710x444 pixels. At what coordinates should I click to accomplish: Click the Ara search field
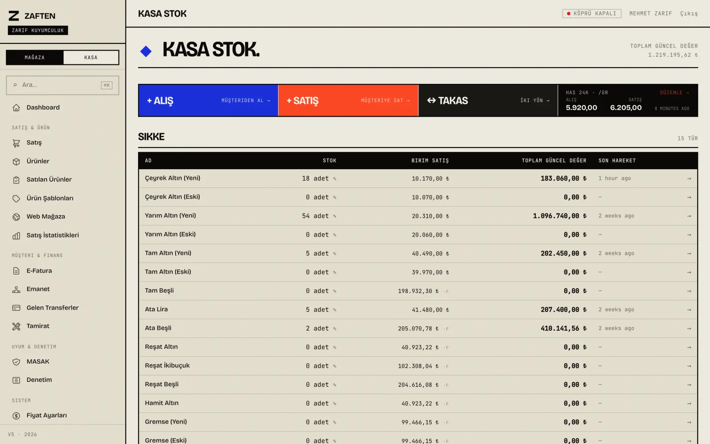click(63, 85)
